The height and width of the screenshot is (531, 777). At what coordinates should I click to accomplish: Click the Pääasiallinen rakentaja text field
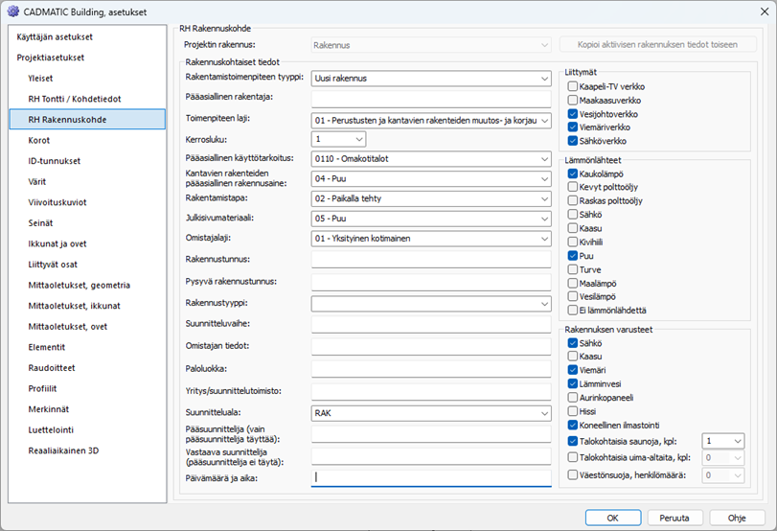(x=431, y=98)
